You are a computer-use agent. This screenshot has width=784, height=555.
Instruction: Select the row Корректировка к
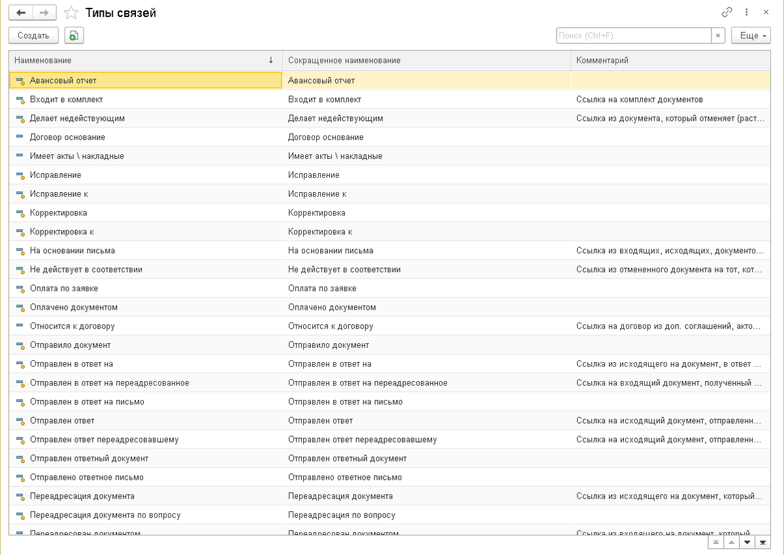389,232
